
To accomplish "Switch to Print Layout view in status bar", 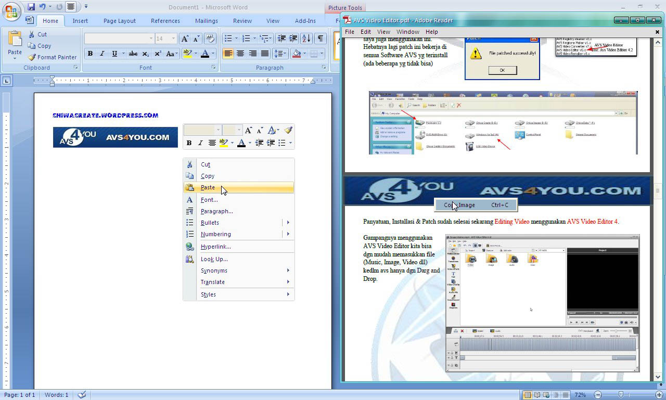I will coord(528,395).
